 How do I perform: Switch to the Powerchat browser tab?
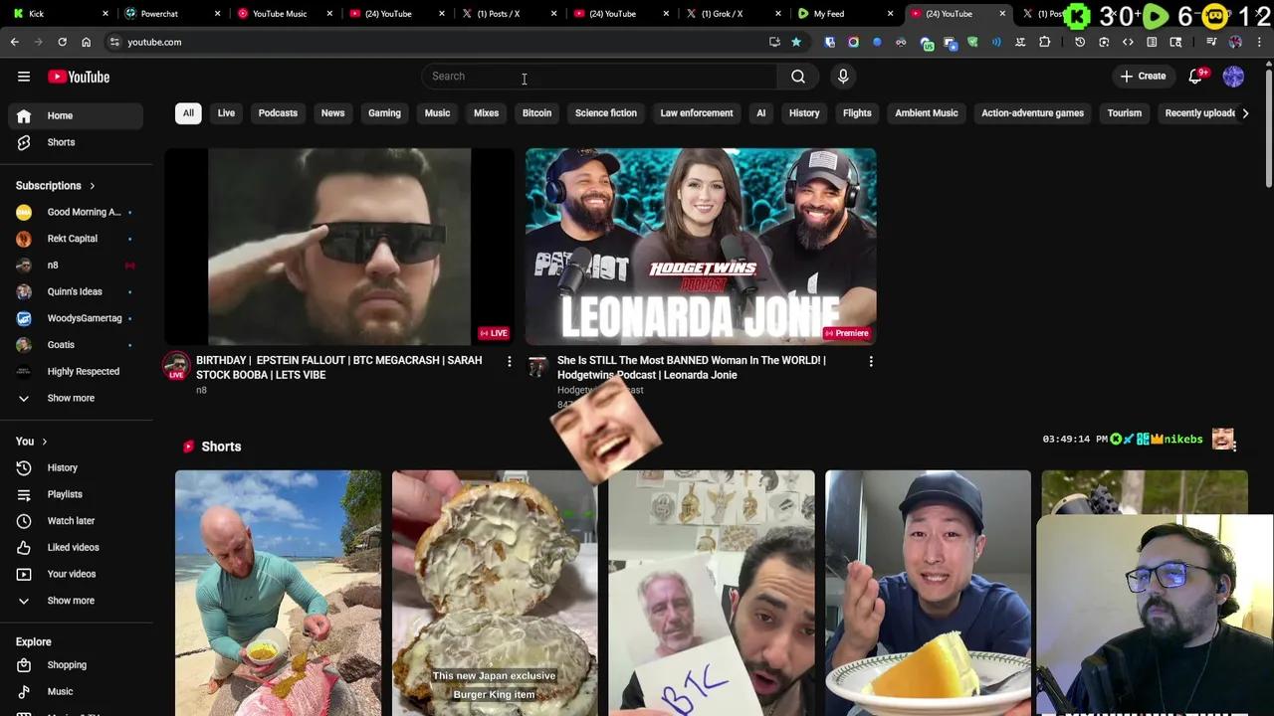pos(171,14)
